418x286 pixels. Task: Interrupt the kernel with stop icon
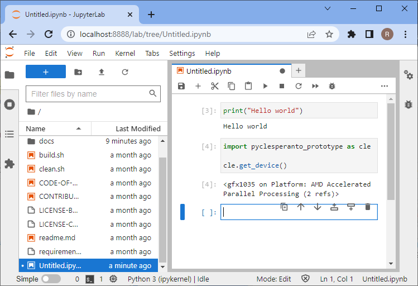(282, 86)
